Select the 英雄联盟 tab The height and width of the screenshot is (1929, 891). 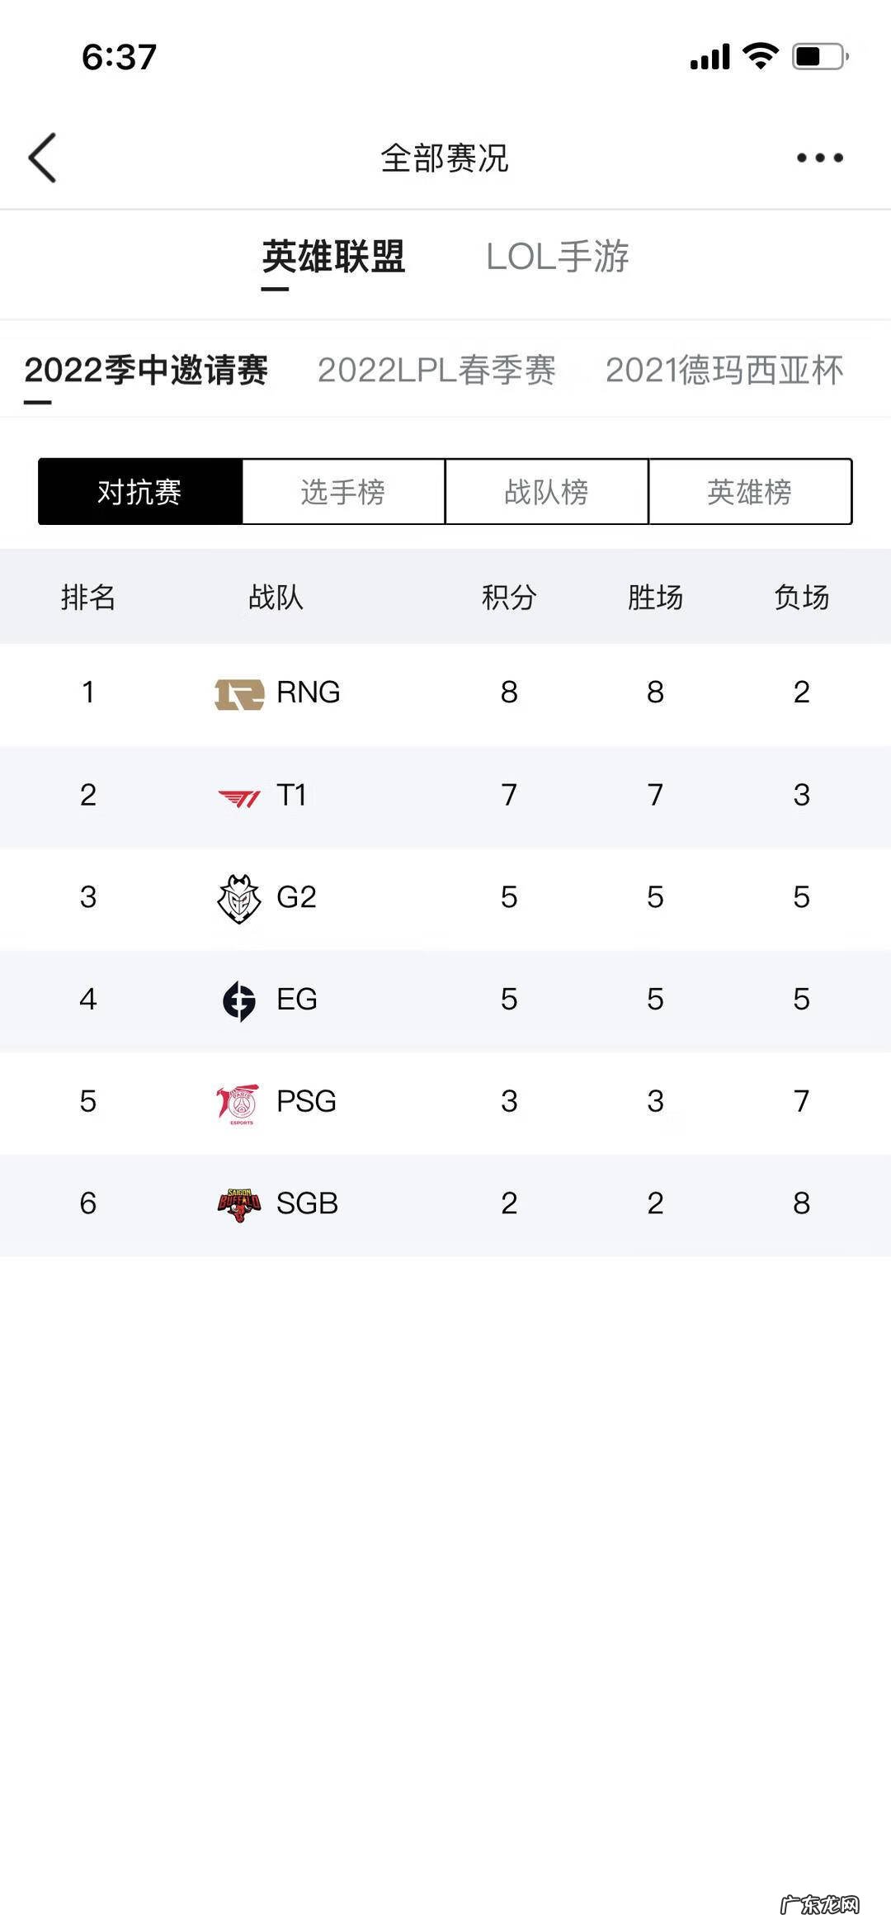pos(333,257)
